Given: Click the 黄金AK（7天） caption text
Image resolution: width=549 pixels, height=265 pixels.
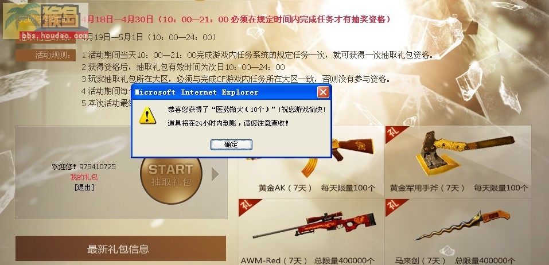Looking at the screenshot, I should 285,188.
